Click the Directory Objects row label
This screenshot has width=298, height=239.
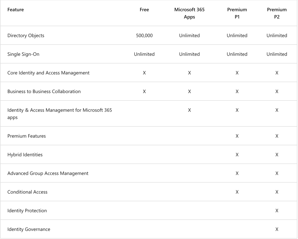pyautogui.click(x=26, y=36)
